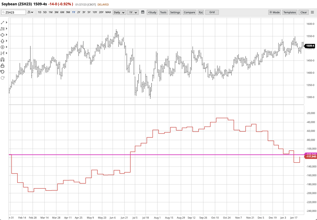Open the 1Y period dropdown
317x220 pixels.
coord(133,12)
